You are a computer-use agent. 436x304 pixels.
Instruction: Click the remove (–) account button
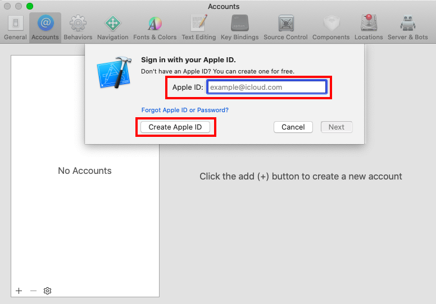(33, 291)
